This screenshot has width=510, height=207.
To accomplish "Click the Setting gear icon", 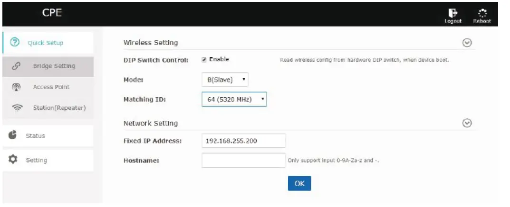I will [13, 160].
